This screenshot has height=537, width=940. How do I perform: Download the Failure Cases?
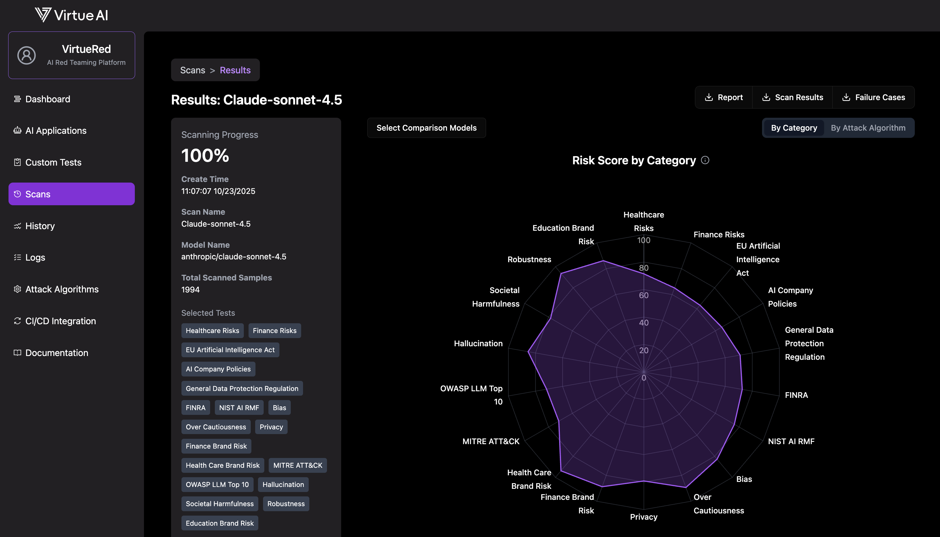coord(873,97)
